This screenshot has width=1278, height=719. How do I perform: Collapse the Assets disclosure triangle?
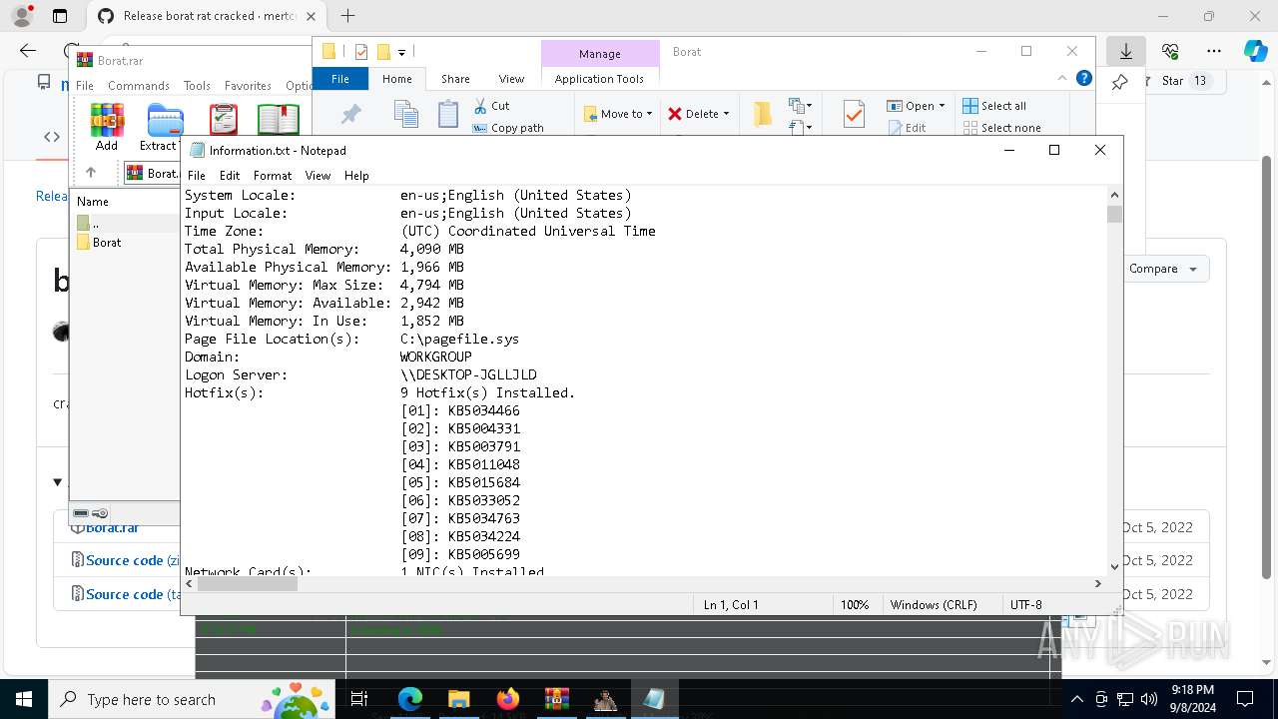click(57, 482)
